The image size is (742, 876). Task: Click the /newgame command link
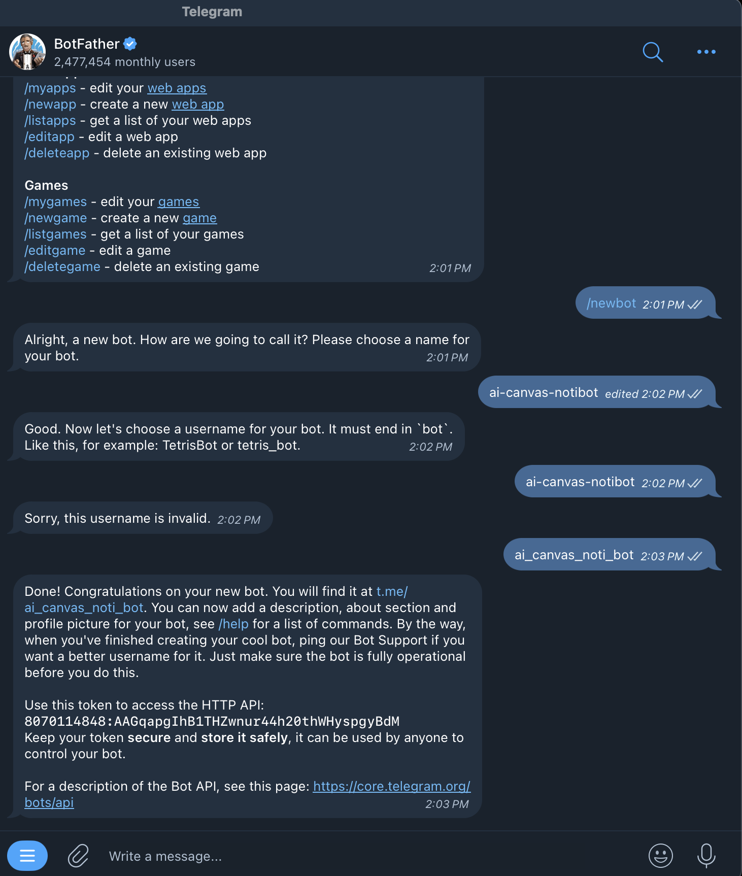click(x=56, y=218)
